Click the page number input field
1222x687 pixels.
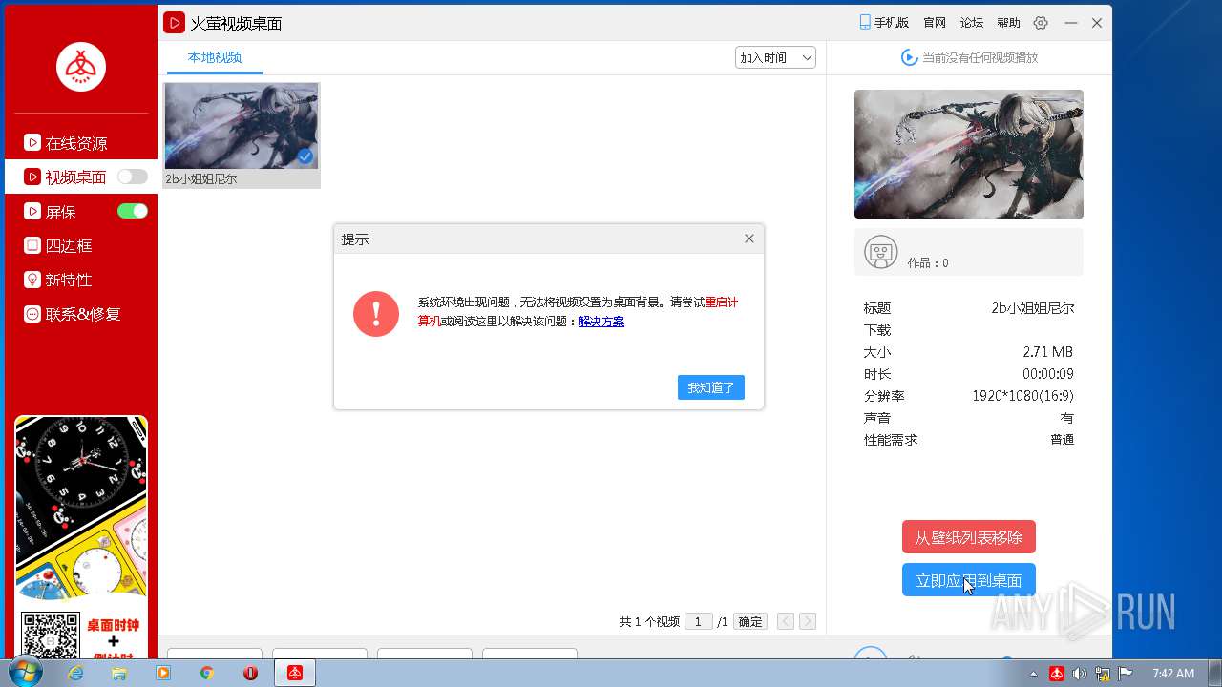tap(699, 621)
